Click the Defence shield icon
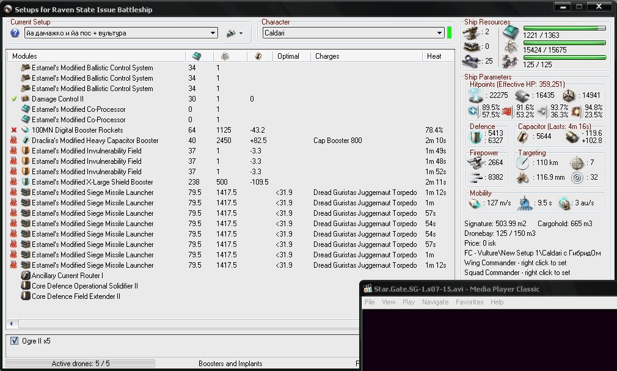The height and width of the screenshot is (371, 617). [476, 136]
